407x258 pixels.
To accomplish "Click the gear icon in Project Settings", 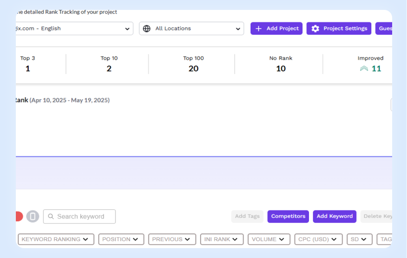I will pyautogui.click(x=315, y=29).
